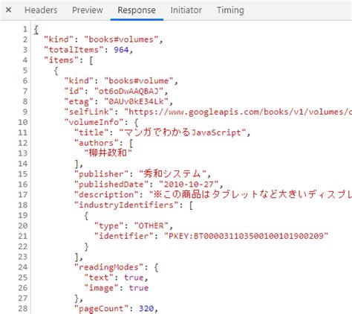Close the request details panel
This screenshot has width=352, height=314.
coord(8,10)
